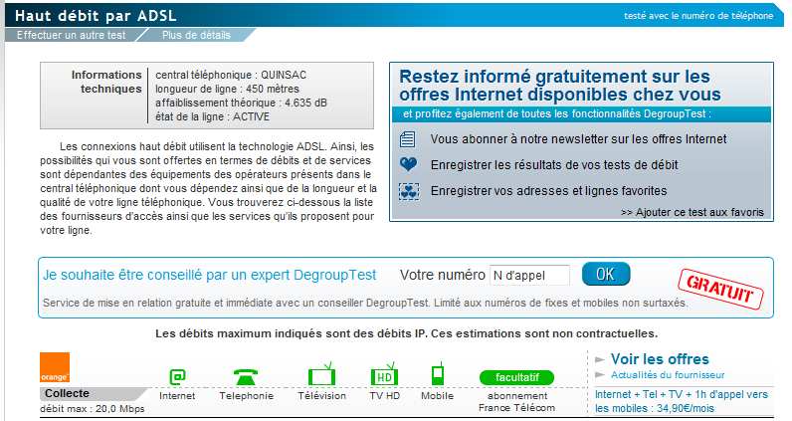The image size is (792, 421).
Task: Open the Internet + Tel + TV 34,90€/mois offer
Action: pyautogui.click(x=682, y=401)
